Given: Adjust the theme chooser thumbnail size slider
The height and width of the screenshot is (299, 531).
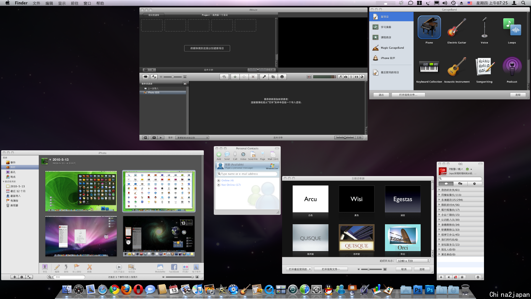Looking at the screenshot, I should pyautogui.click(x=372, y=269).
